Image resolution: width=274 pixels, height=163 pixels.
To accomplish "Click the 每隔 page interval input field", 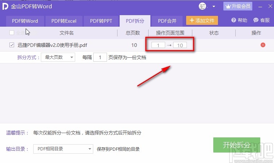I will (100, 57).
